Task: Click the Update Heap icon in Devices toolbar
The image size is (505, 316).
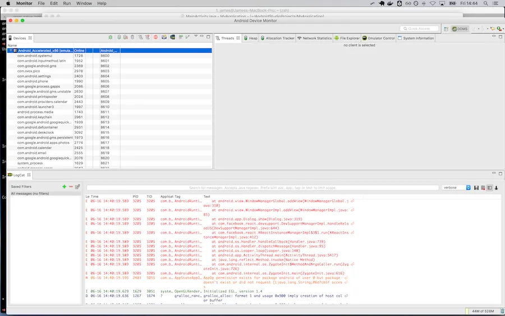Action: (119, 38)
